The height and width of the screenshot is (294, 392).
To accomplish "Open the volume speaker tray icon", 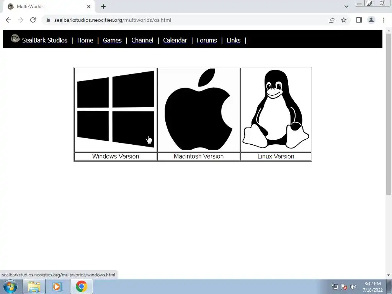I will 353,287.
